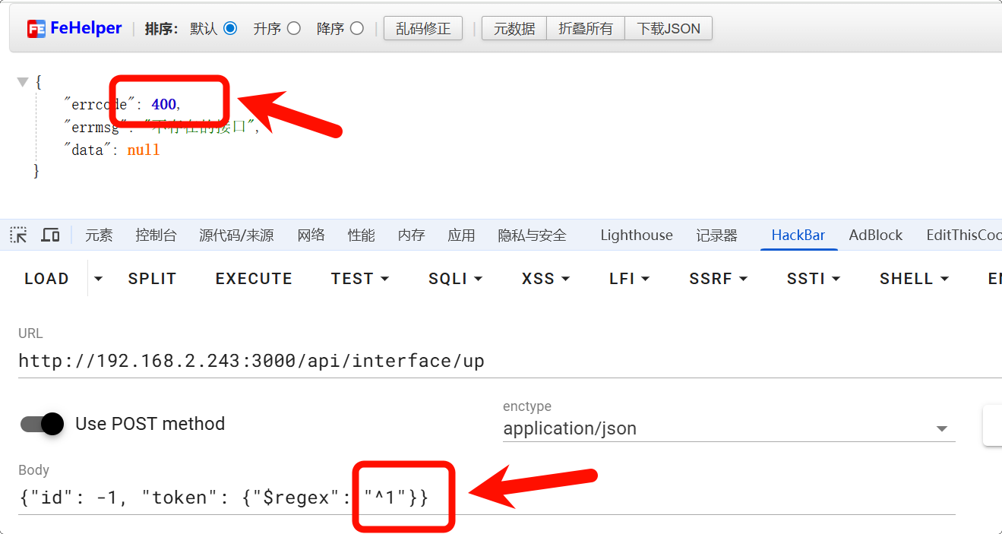Select the 降序 sort radio button
1002x534 pixels.
[357, 29]
